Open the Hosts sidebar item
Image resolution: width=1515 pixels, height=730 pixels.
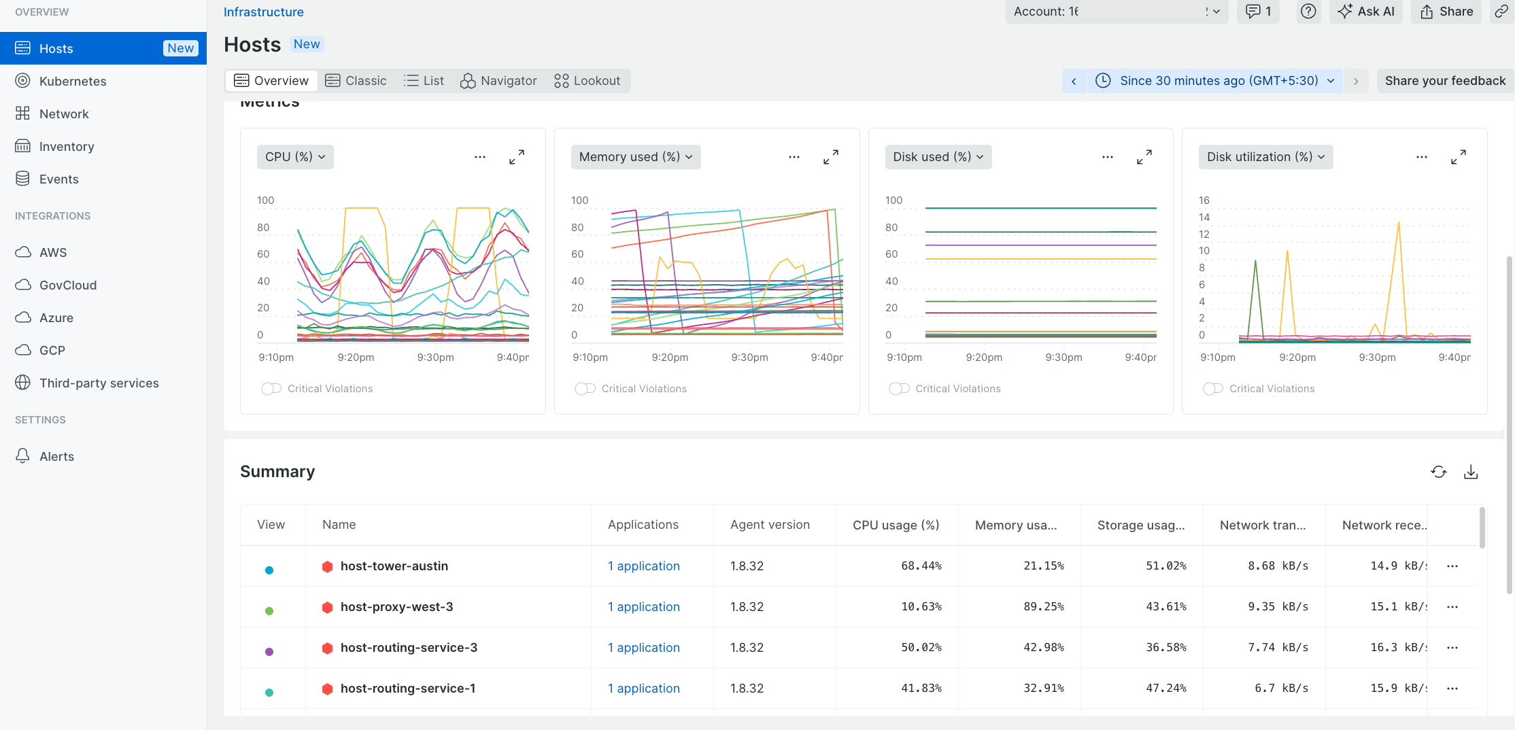click(103, 48)
